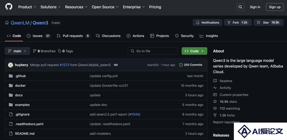Click the Activity pulse icon

(215, 88)
